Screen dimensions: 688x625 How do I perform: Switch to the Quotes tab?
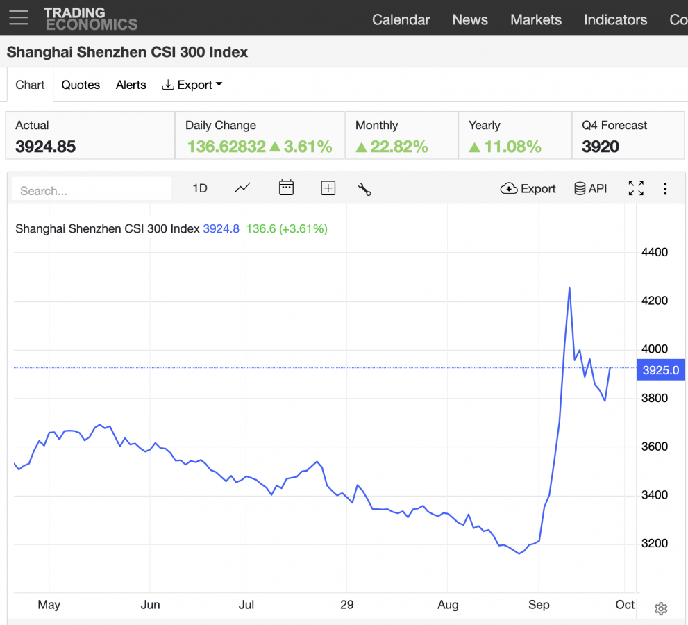pos(81,85)
